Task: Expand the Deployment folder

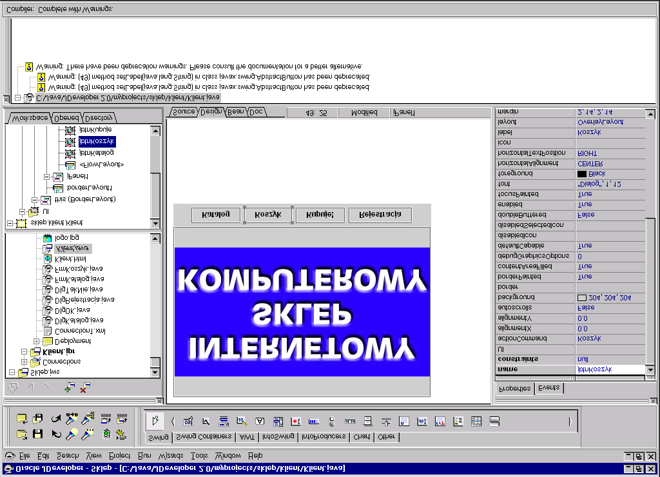Action: 36,341
